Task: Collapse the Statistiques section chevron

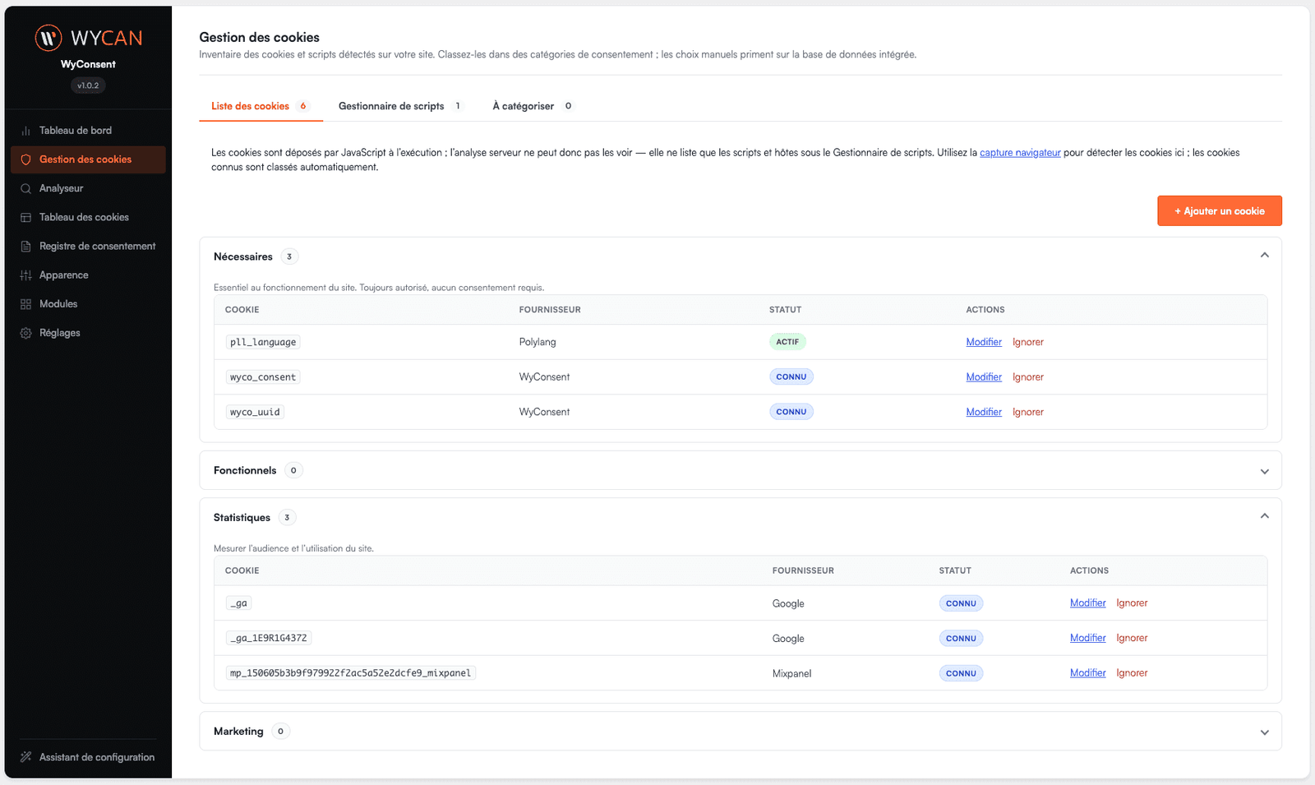Action: point(1264,516)
